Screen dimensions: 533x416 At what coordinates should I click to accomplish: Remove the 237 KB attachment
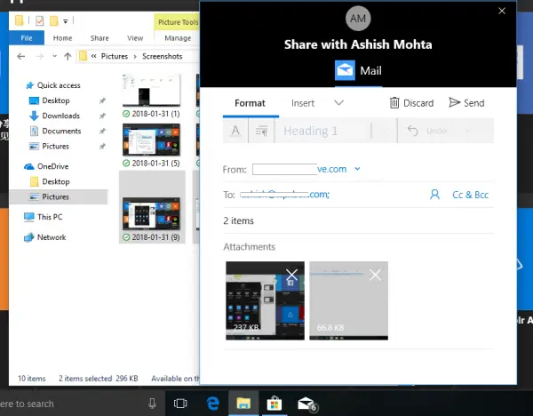[x=291, y=275]
